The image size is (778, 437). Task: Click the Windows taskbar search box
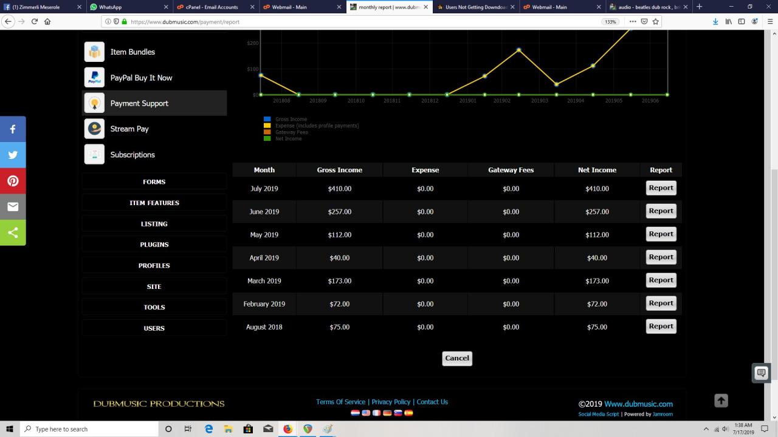(x=91, y=429)
